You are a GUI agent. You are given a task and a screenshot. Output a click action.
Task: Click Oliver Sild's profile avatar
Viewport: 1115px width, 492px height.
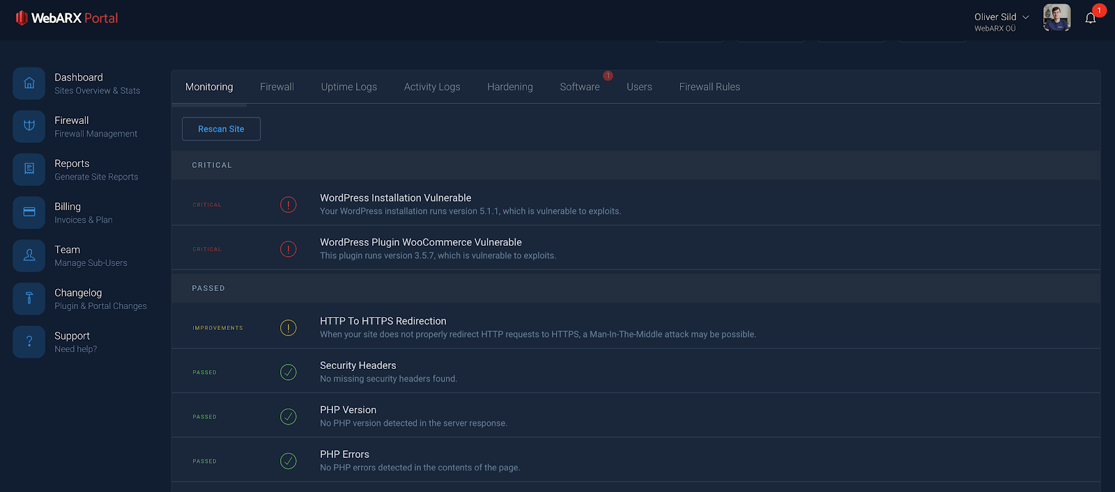point(1056,17)
